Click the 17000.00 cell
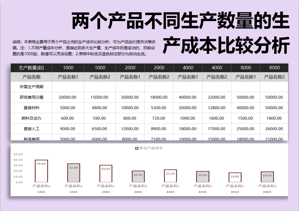This screenshot has width=299, height=211. tap(217, 129)
